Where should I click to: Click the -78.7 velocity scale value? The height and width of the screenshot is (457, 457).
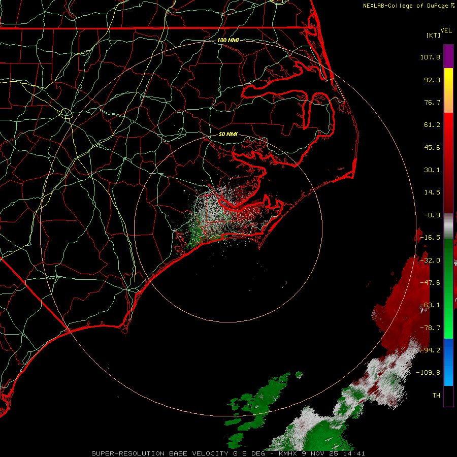[430, 328]
